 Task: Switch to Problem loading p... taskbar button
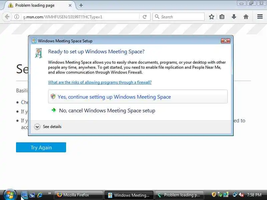[x=179, y=195]
